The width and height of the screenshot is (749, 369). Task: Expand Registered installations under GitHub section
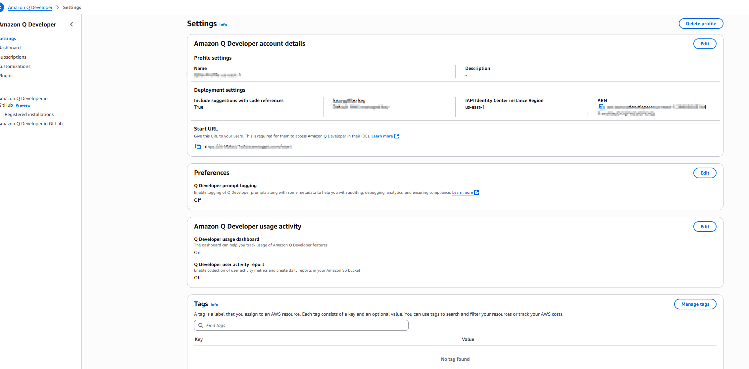coord(29,114)
